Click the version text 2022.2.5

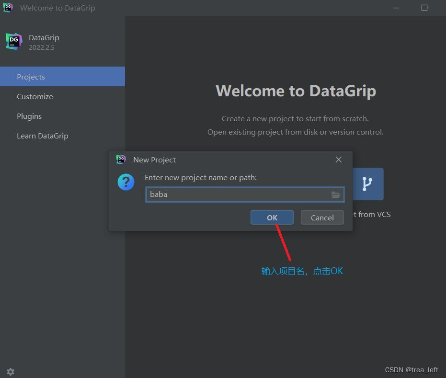tap(42, 47)
